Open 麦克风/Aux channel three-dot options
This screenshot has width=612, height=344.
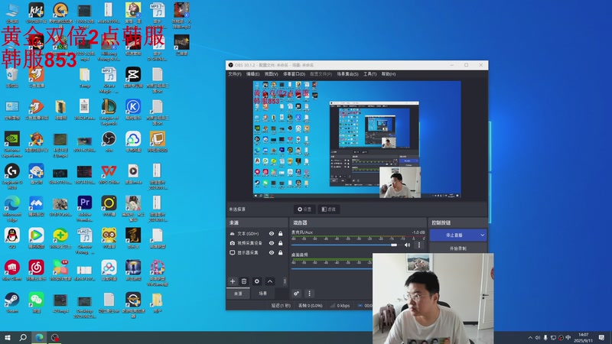419,245
